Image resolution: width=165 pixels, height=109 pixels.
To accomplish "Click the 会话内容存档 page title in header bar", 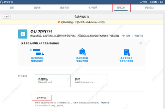I will point(82,17).
